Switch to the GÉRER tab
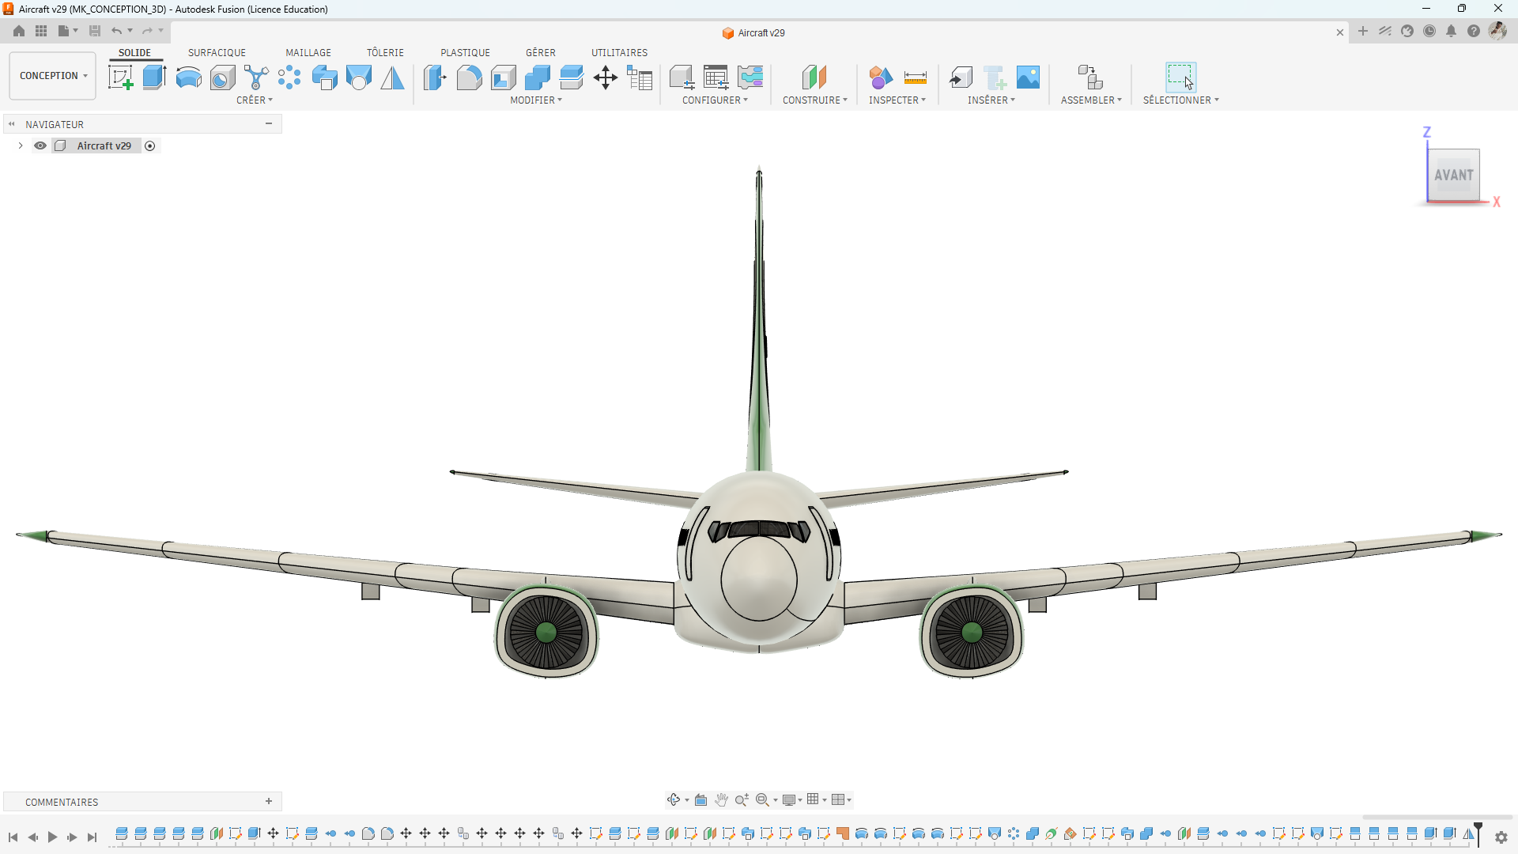This screenshot has height=854, width=1518. click(x=541, y=53)
